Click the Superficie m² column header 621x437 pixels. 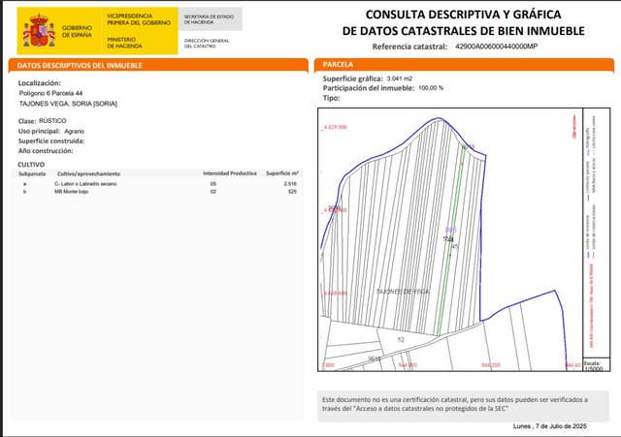tap(281, 172)
